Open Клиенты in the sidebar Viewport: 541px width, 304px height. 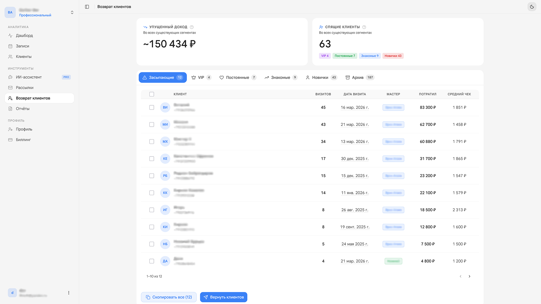[x=39, y=57]
